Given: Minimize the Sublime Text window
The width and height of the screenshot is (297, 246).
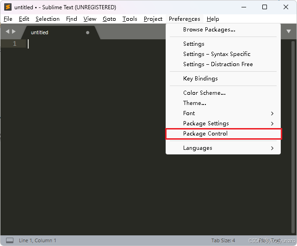Looking at the screenshot, I should pyautogui.click(x=244, y=7).
